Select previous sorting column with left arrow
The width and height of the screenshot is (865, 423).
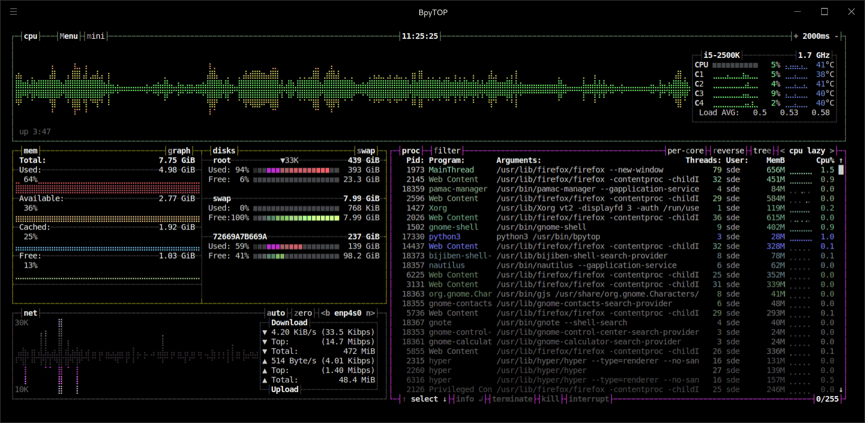[x=782, y=151]
